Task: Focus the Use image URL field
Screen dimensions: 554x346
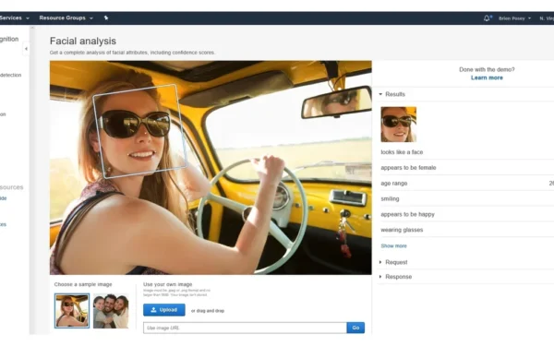Action: point(245,328)
